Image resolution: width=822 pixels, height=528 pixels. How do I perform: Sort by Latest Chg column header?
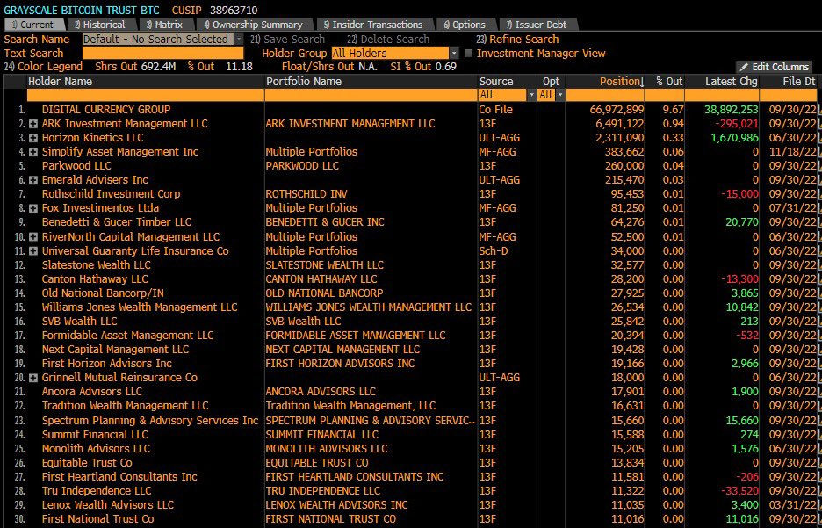click(x=722, y=82)
